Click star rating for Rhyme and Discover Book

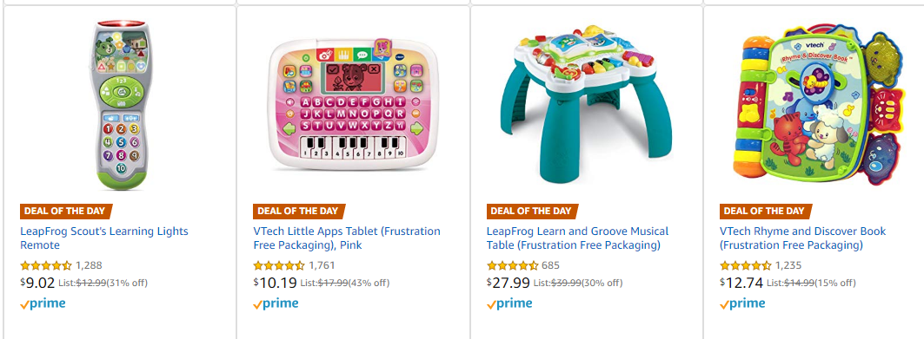(746, 265)
